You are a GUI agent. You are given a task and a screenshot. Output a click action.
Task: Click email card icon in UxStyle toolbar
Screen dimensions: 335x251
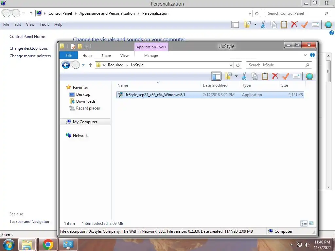pyautogui.click(x=296, y=76)
